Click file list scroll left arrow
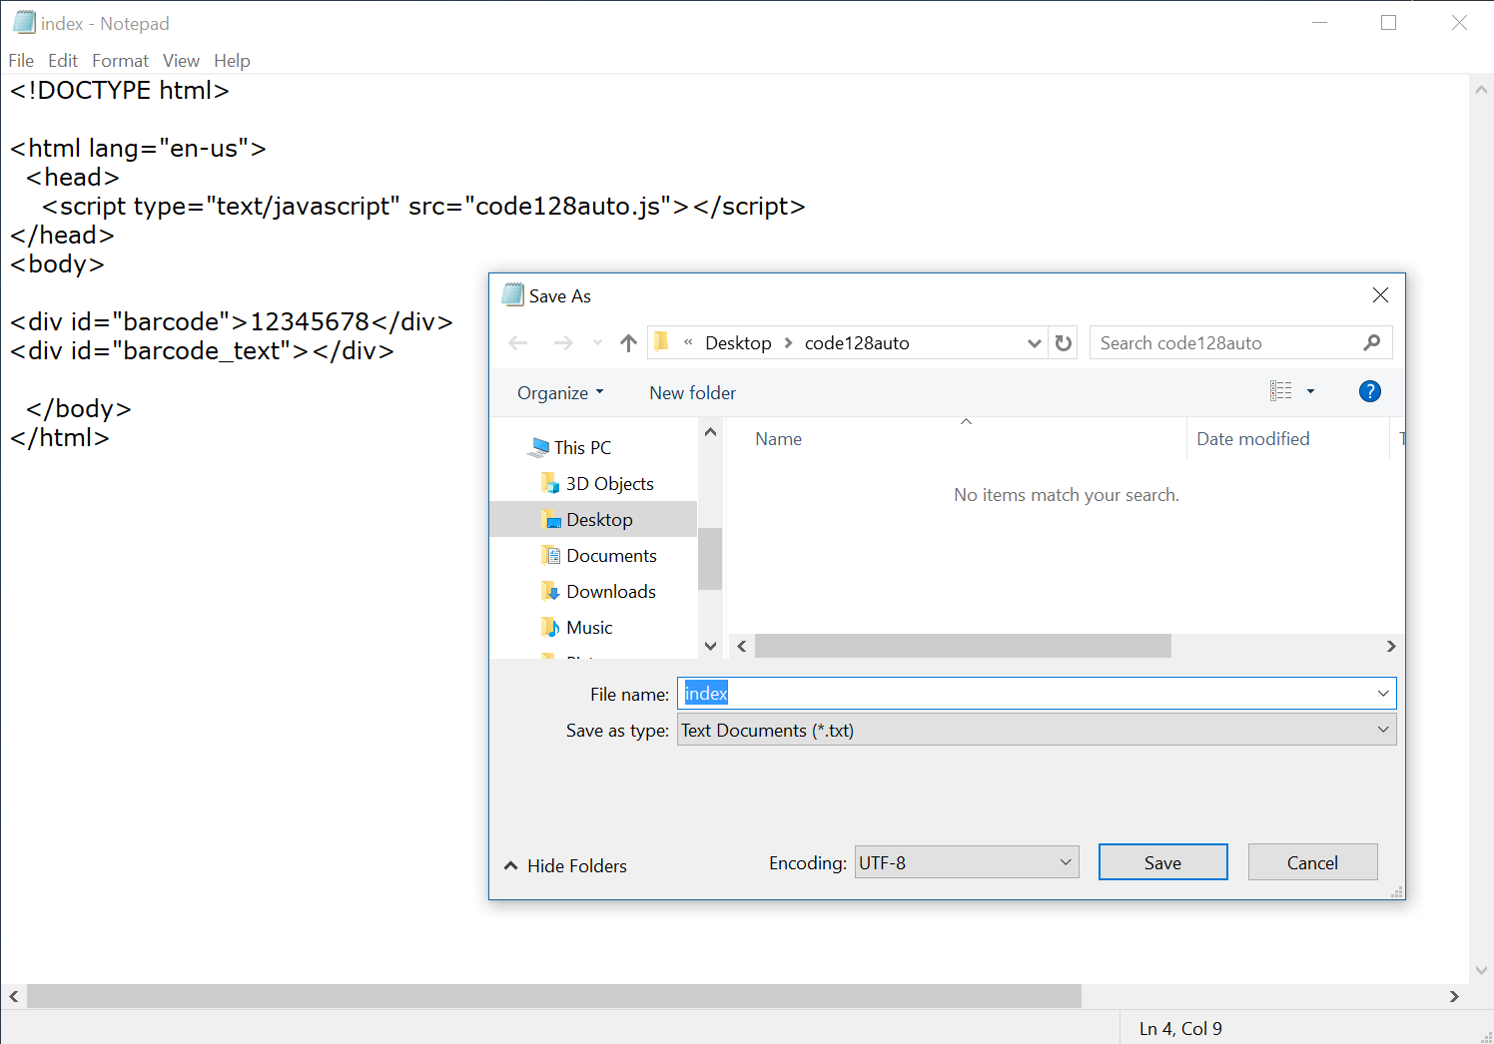 pos(741,646)
